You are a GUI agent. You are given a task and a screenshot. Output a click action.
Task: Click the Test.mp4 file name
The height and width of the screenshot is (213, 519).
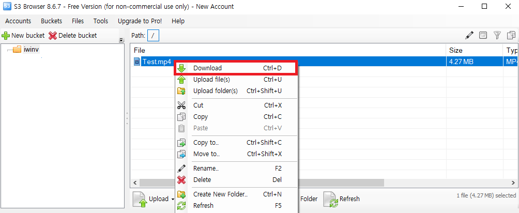157,62
